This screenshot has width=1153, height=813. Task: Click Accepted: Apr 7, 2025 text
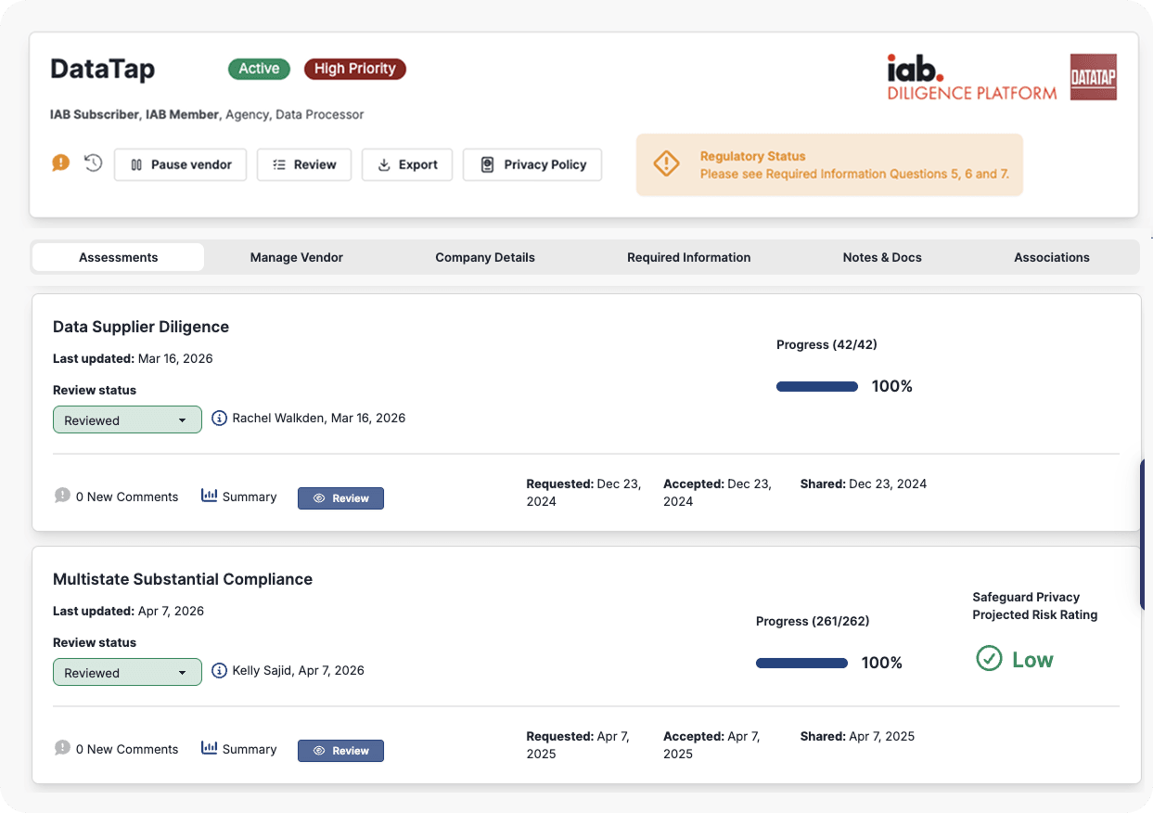point(711,744)
